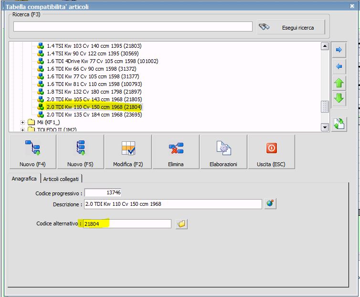Select 2.0 TDI Kw 135 Cv 184 (23695)
The height and width of the screenshot is (297, 360).
tap(95, 115)
